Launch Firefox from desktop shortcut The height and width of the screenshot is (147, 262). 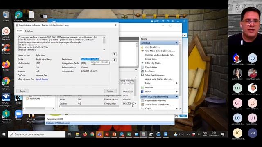click(6, 66)
